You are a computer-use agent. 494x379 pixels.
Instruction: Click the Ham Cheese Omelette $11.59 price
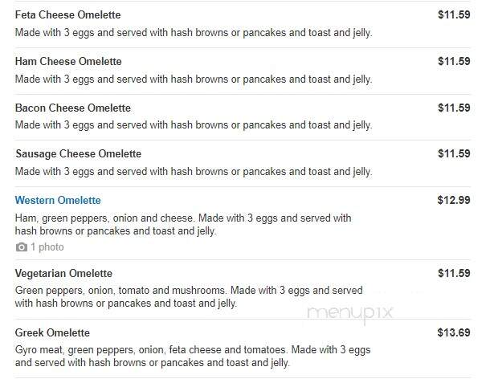pos(454,62)
